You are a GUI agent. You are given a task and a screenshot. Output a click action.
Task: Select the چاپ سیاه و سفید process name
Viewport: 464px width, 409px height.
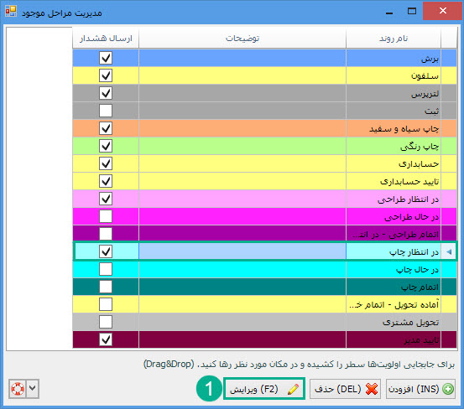coord(394,128)
